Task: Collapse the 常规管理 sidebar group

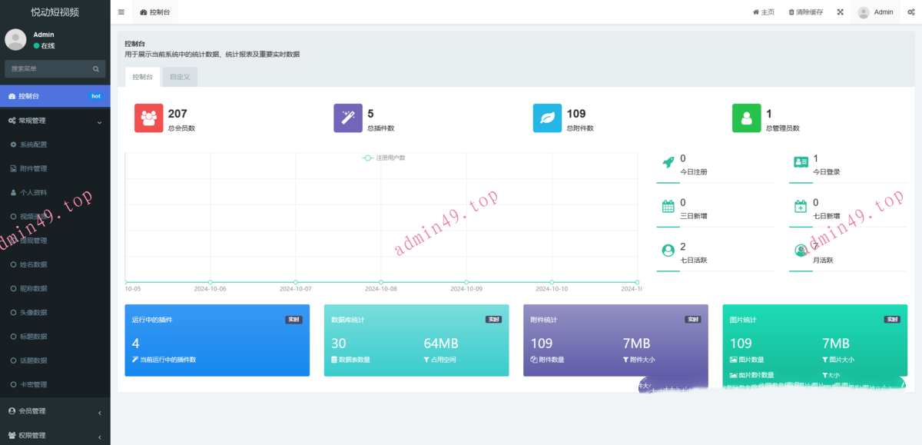Action: pyautogui.click(x=55, y=121)
